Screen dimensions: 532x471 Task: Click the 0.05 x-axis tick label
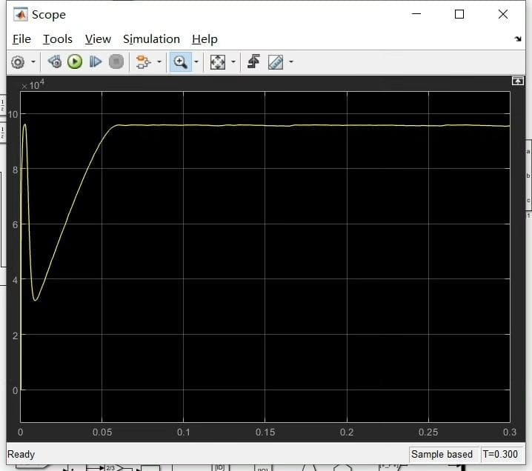pyautogui.click(x=102, y=432)
